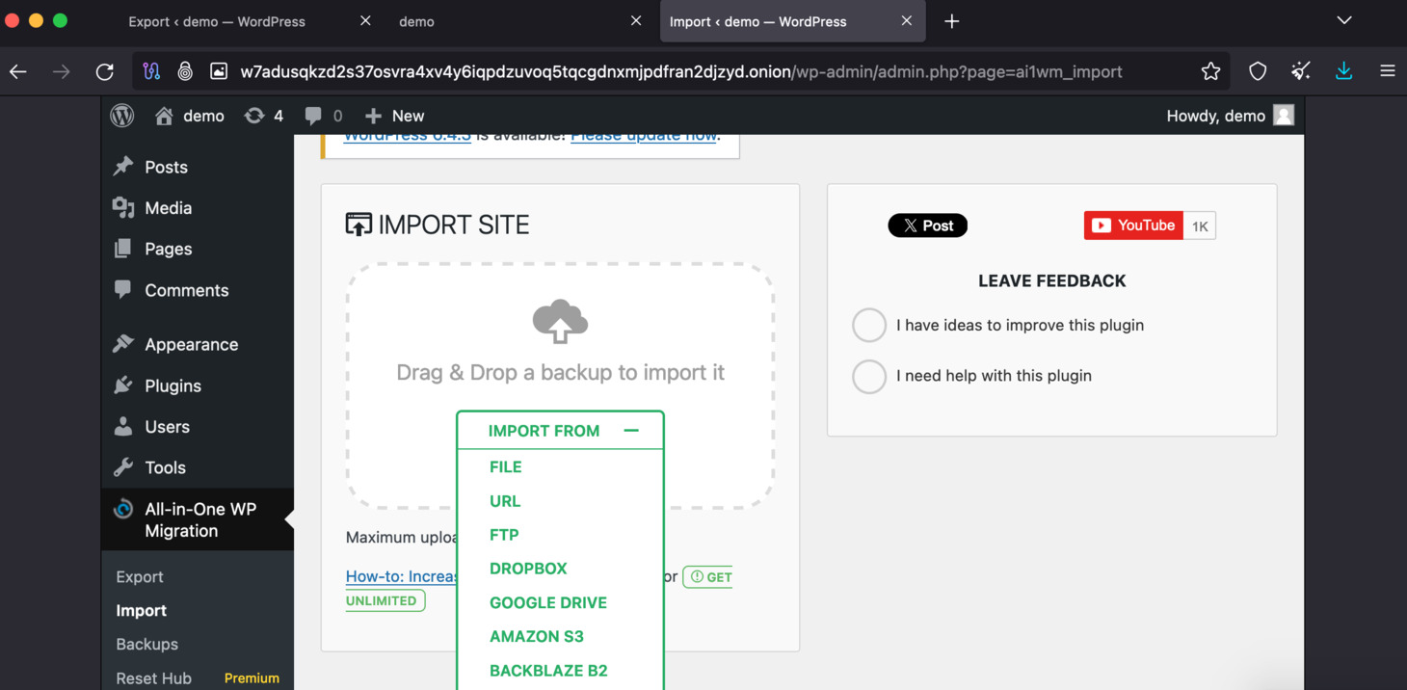
Task: Click the GET UNLIMITED button
Action: (707, 577)
